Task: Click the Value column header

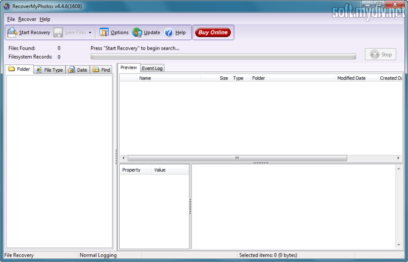Action: point(170,170)
